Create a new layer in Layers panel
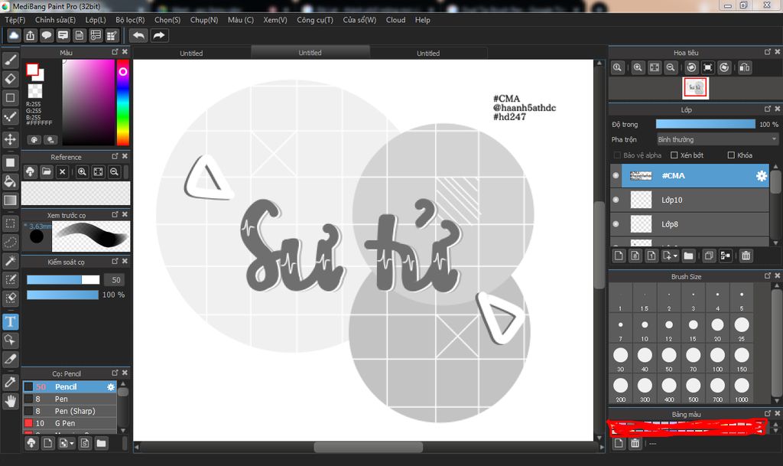Viewport: 783px width, 466px height. (619, 256)
